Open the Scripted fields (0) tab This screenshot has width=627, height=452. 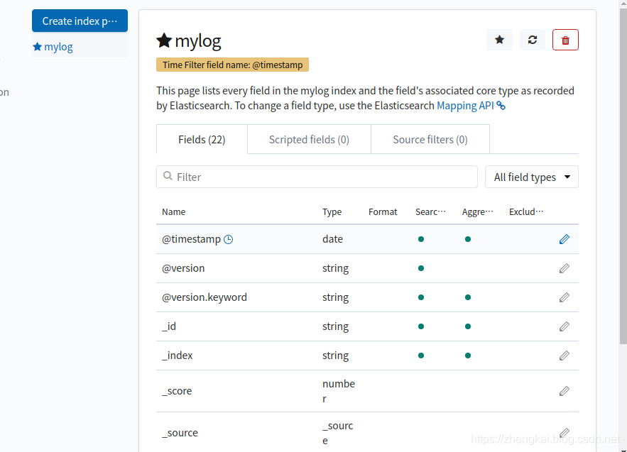pyautogui.click(x=309, y=140)
